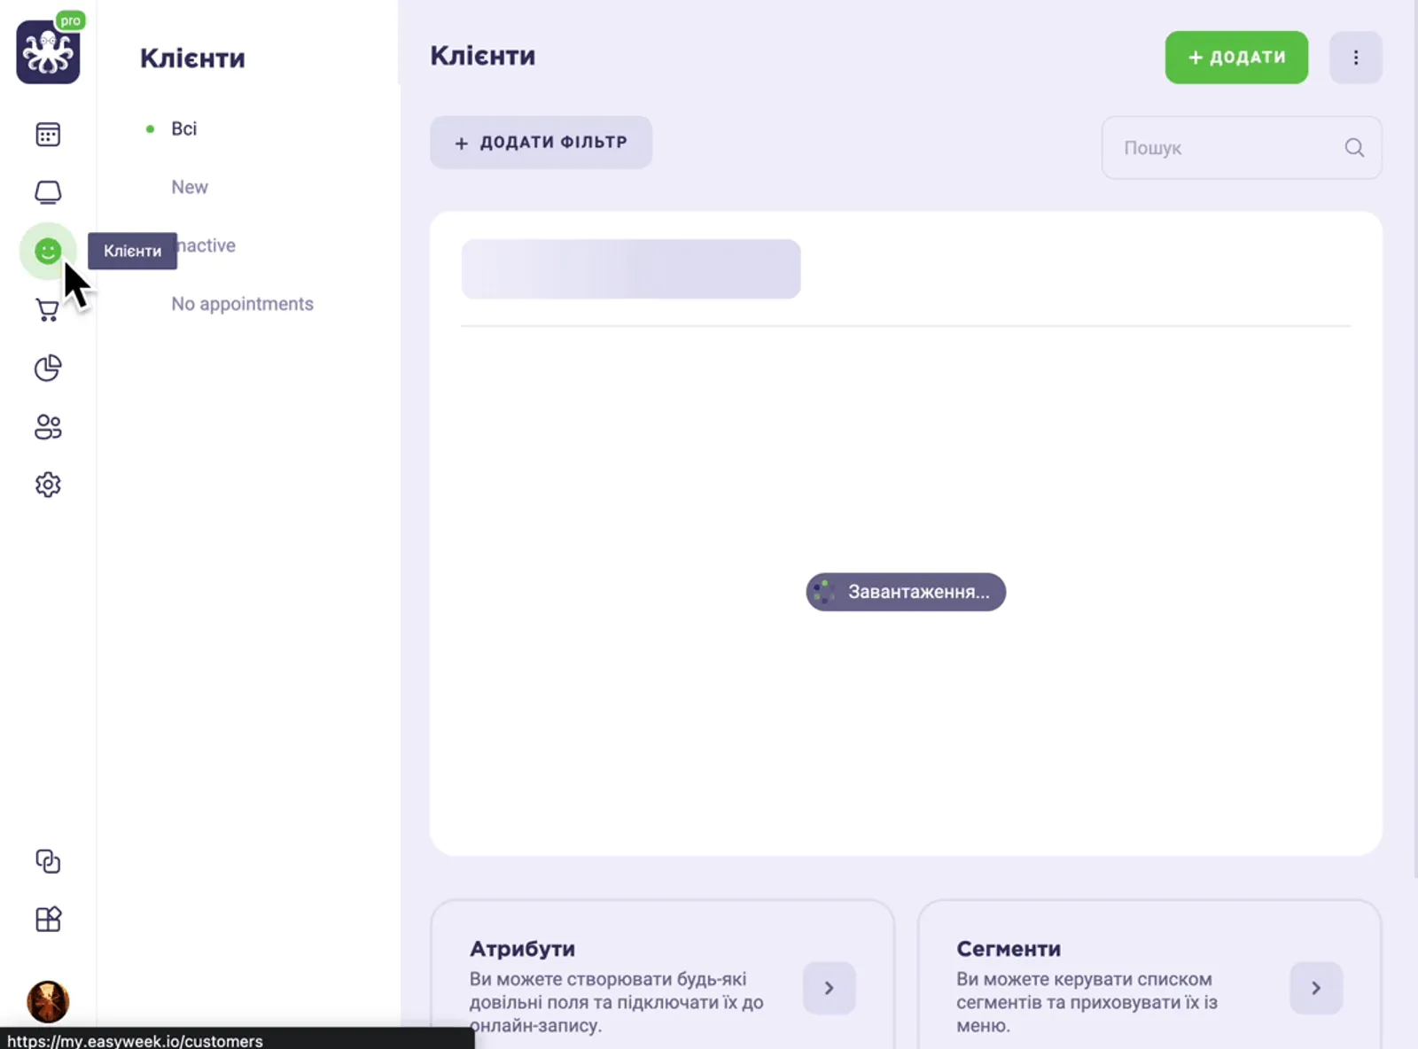Open the user profile avatar

coord(48,1002)
